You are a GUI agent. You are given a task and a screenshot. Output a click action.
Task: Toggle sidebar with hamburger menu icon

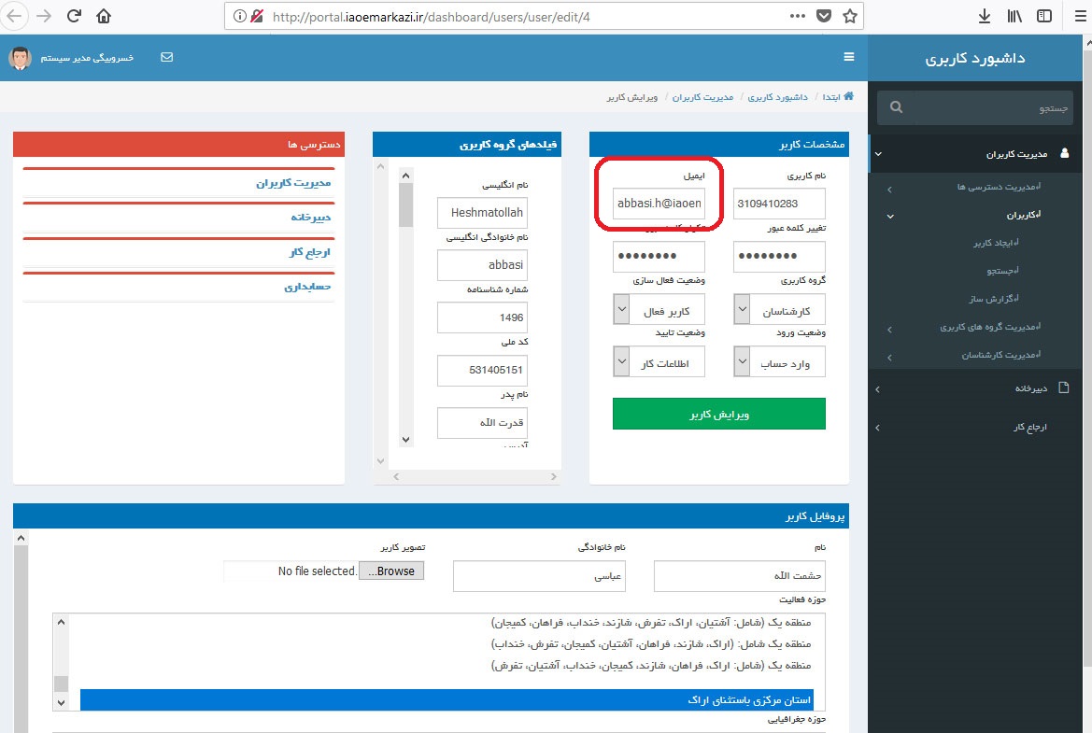(x=848, y=57)
